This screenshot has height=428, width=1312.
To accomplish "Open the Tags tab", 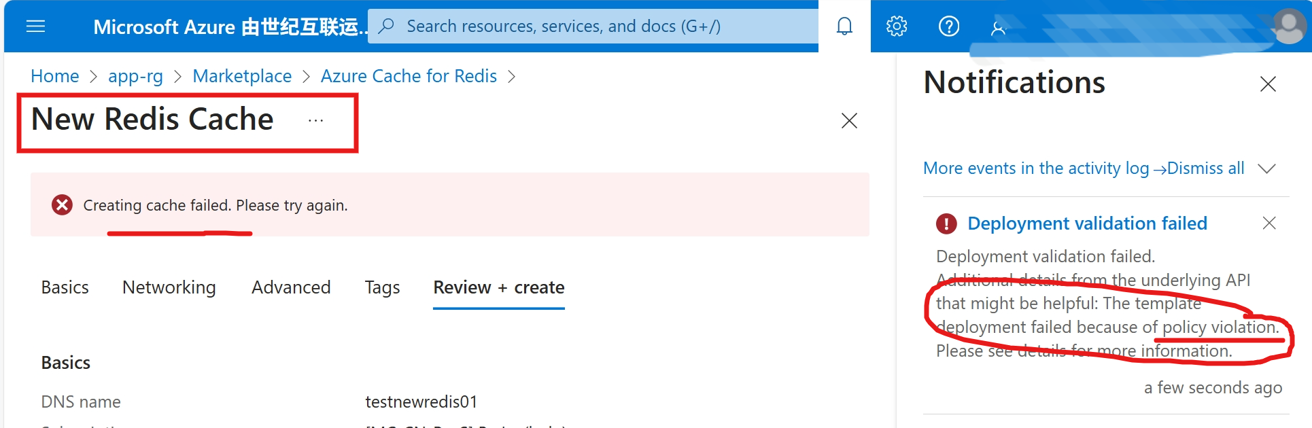I will (382, 287).
